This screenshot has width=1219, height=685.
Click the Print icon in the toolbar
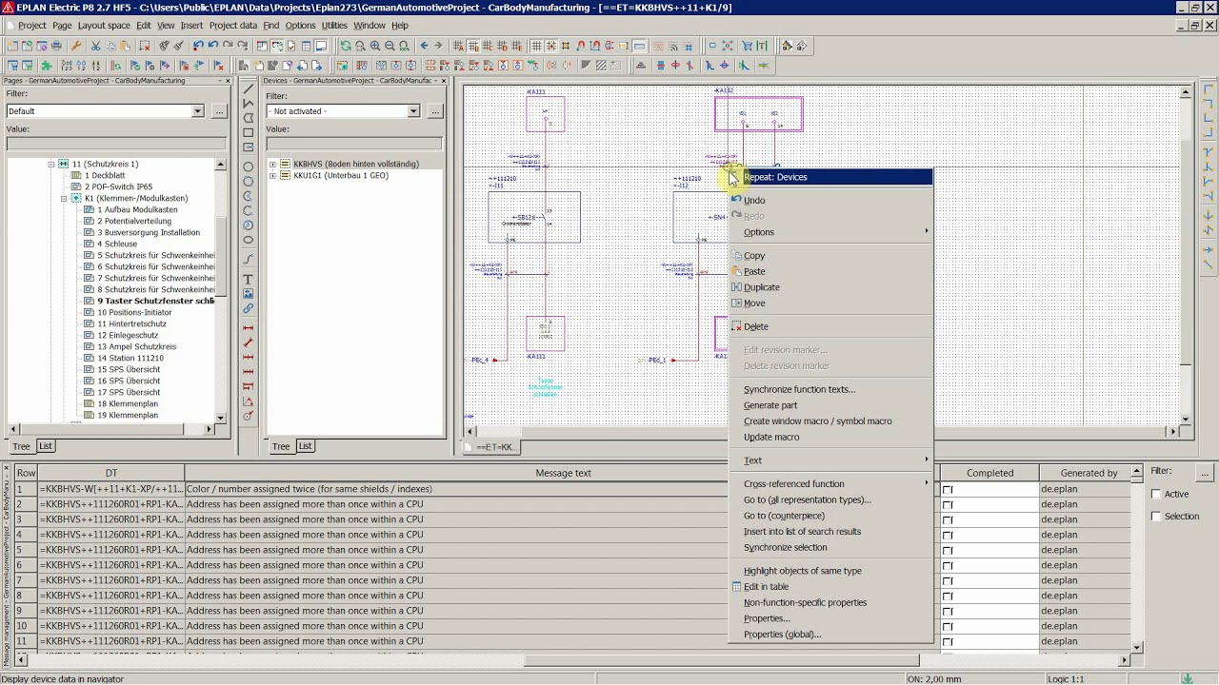56,45
